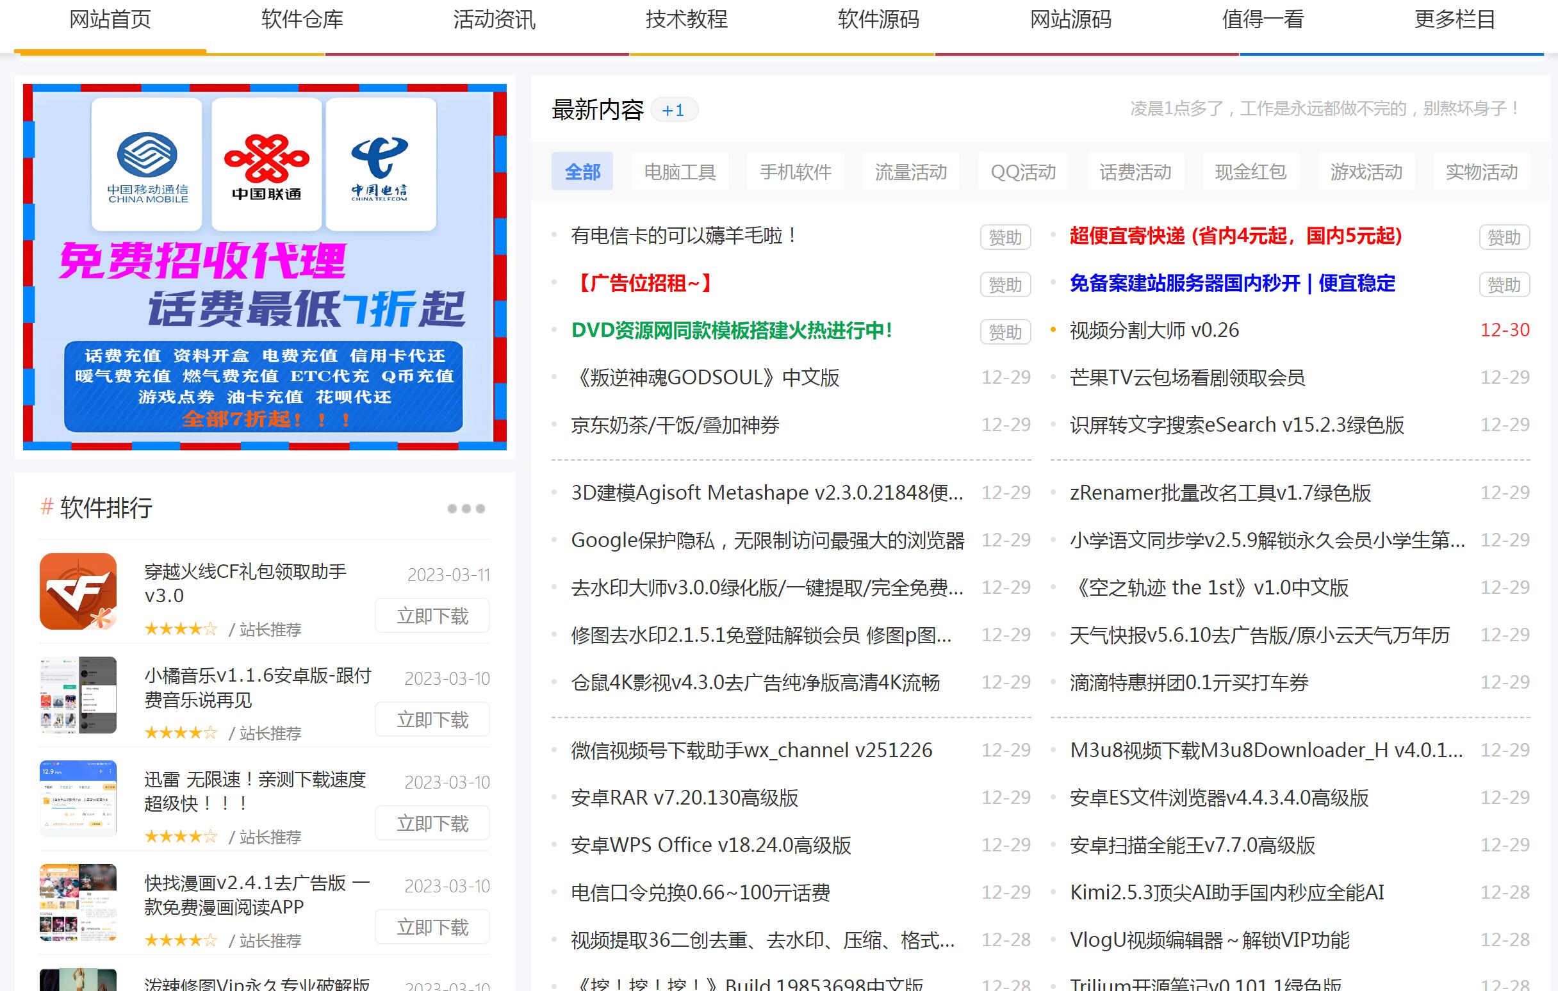Click 赞助 next to the 电信卡薅羊毛 post
The image size is (1558, 991).
tap(1005, 237)
